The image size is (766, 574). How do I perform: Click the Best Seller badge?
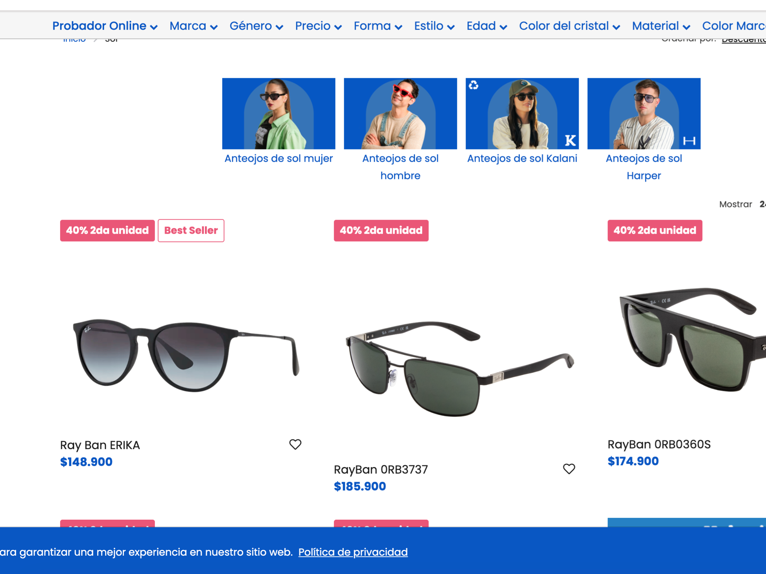(191, 230)
